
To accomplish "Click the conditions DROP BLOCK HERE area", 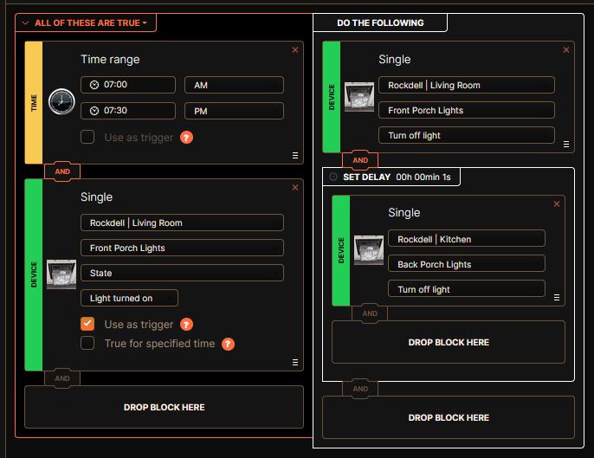I will (x=164, y=407).
